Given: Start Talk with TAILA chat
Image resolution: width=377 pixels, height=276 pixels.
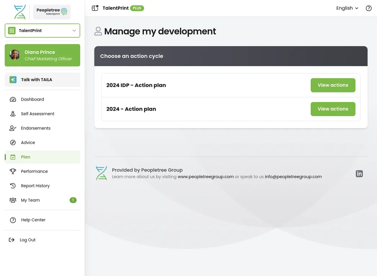Looking at the screenshot, I should (42, 80).
